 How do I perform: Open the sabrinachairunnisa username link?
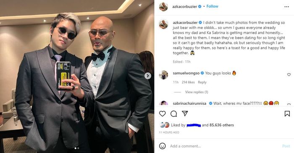click(189, 103)
